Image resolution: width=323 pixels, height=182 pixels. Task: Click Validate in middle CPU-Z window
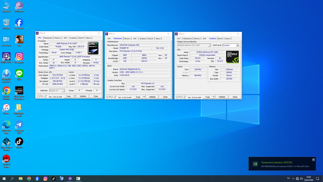pyautogui.click(x=152, y=97)
